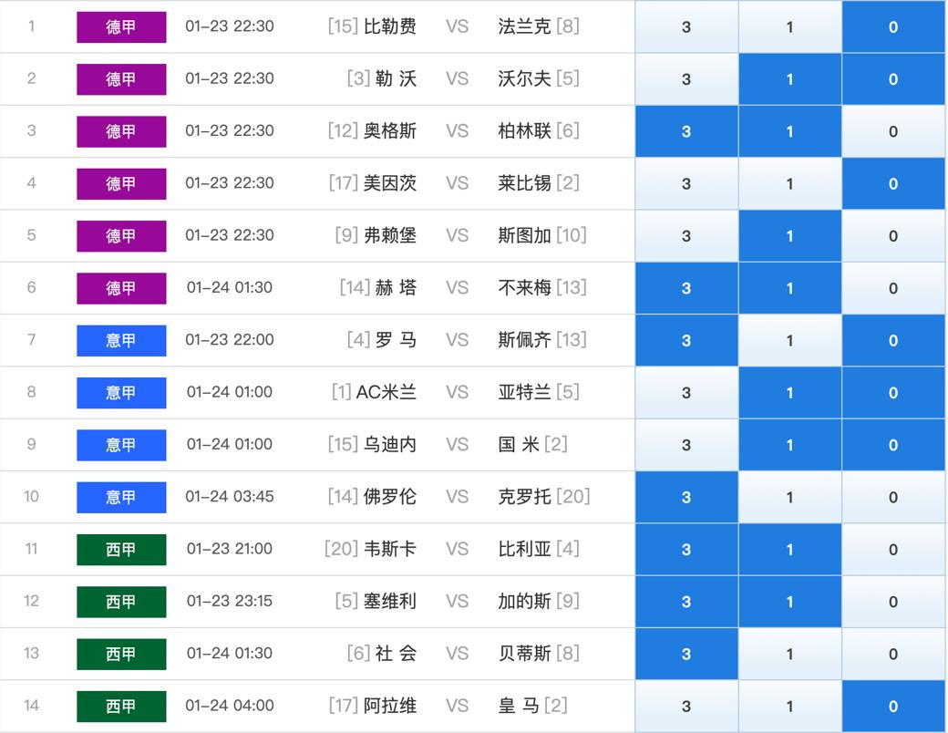Toggle result 0 for 美因茨 vs 莱比锡

point(893,183)
